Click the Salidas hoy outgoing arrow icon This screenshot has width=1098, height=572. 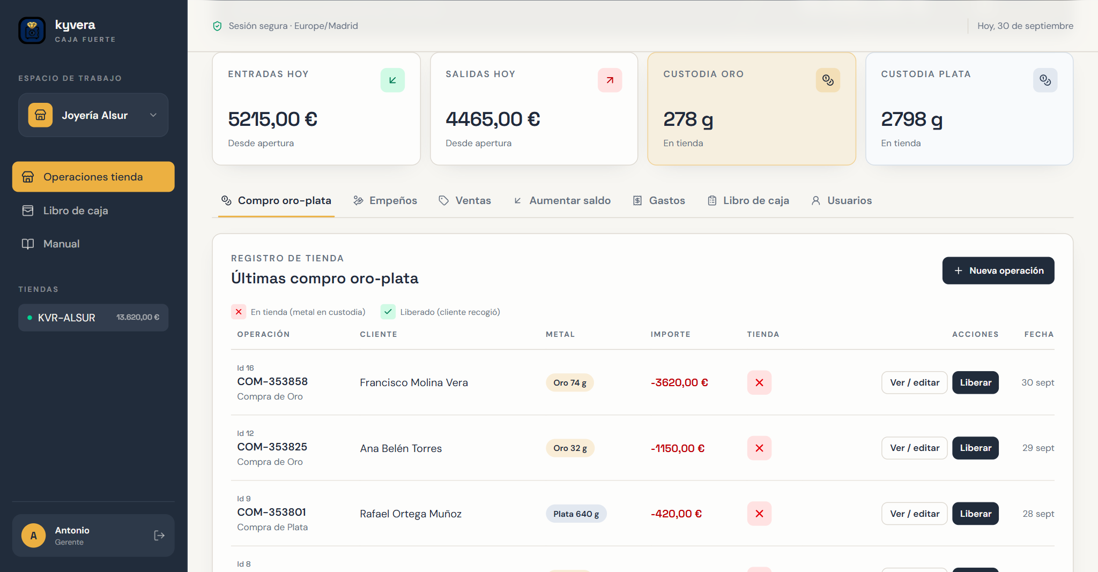[610, 80]
